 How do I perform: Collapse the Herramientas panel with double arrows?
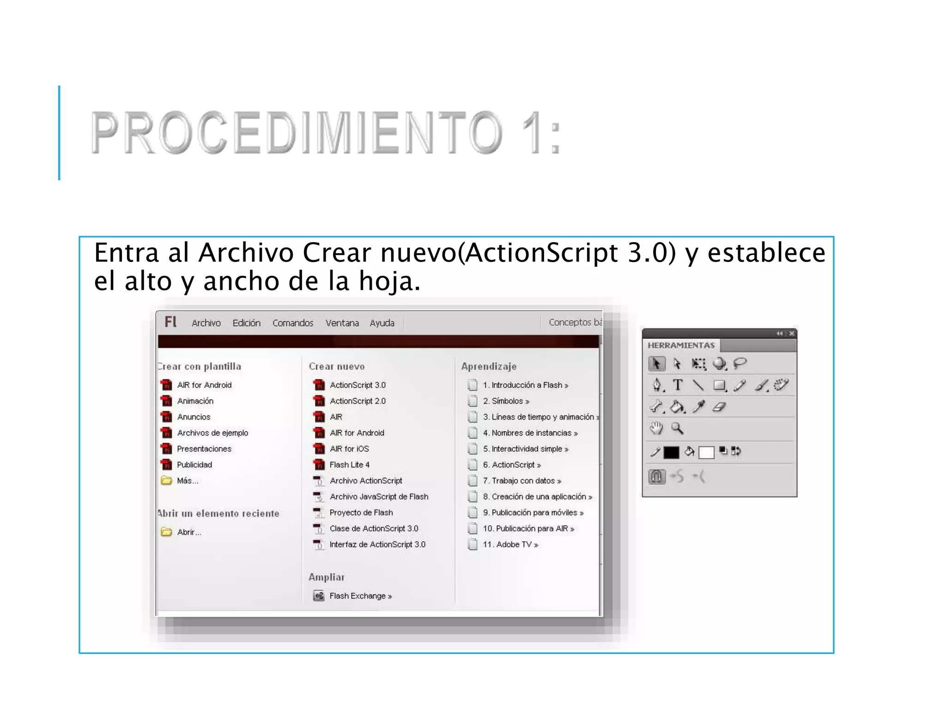779,334
